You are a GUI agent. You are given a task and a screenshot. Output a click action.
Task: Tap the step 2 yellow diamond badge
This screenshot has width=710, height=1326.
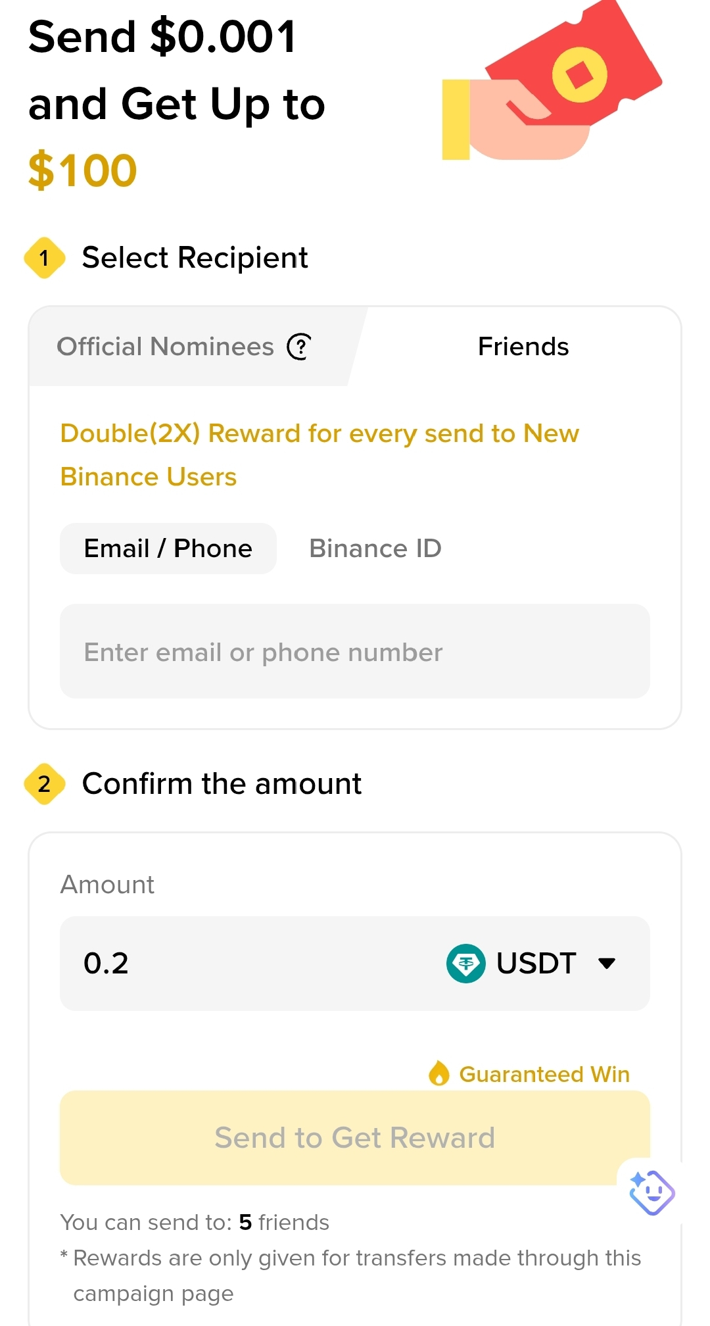click(45, 784)
